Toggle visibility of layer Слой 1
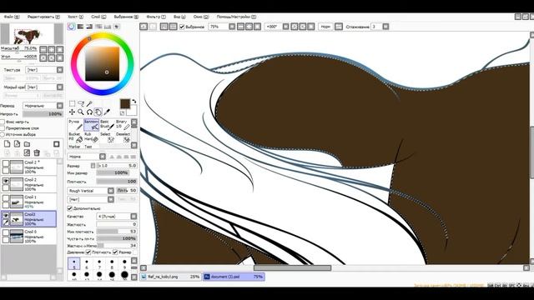534x300 pixels. 6,198
